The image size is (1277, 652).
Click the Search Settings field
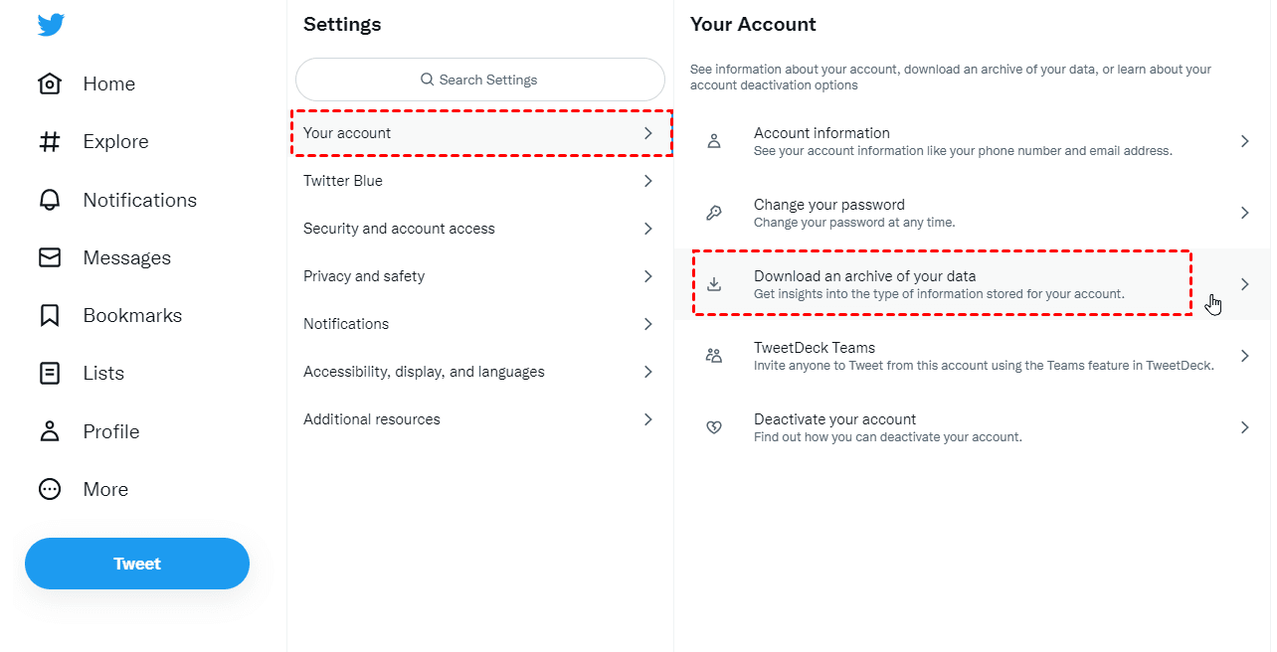pyautogui.click(x=479, y=80)
